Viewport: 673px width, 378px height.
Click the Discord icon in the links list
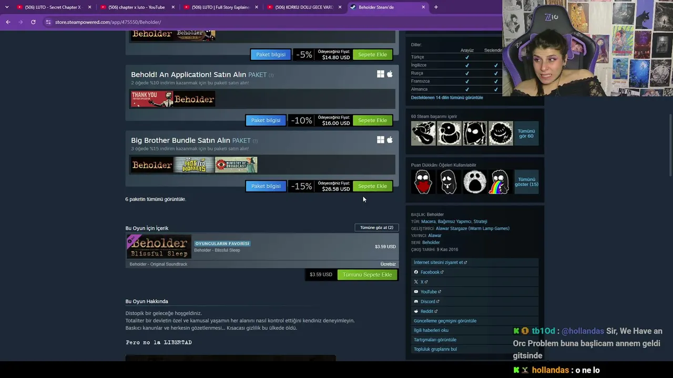coord(416,301)
